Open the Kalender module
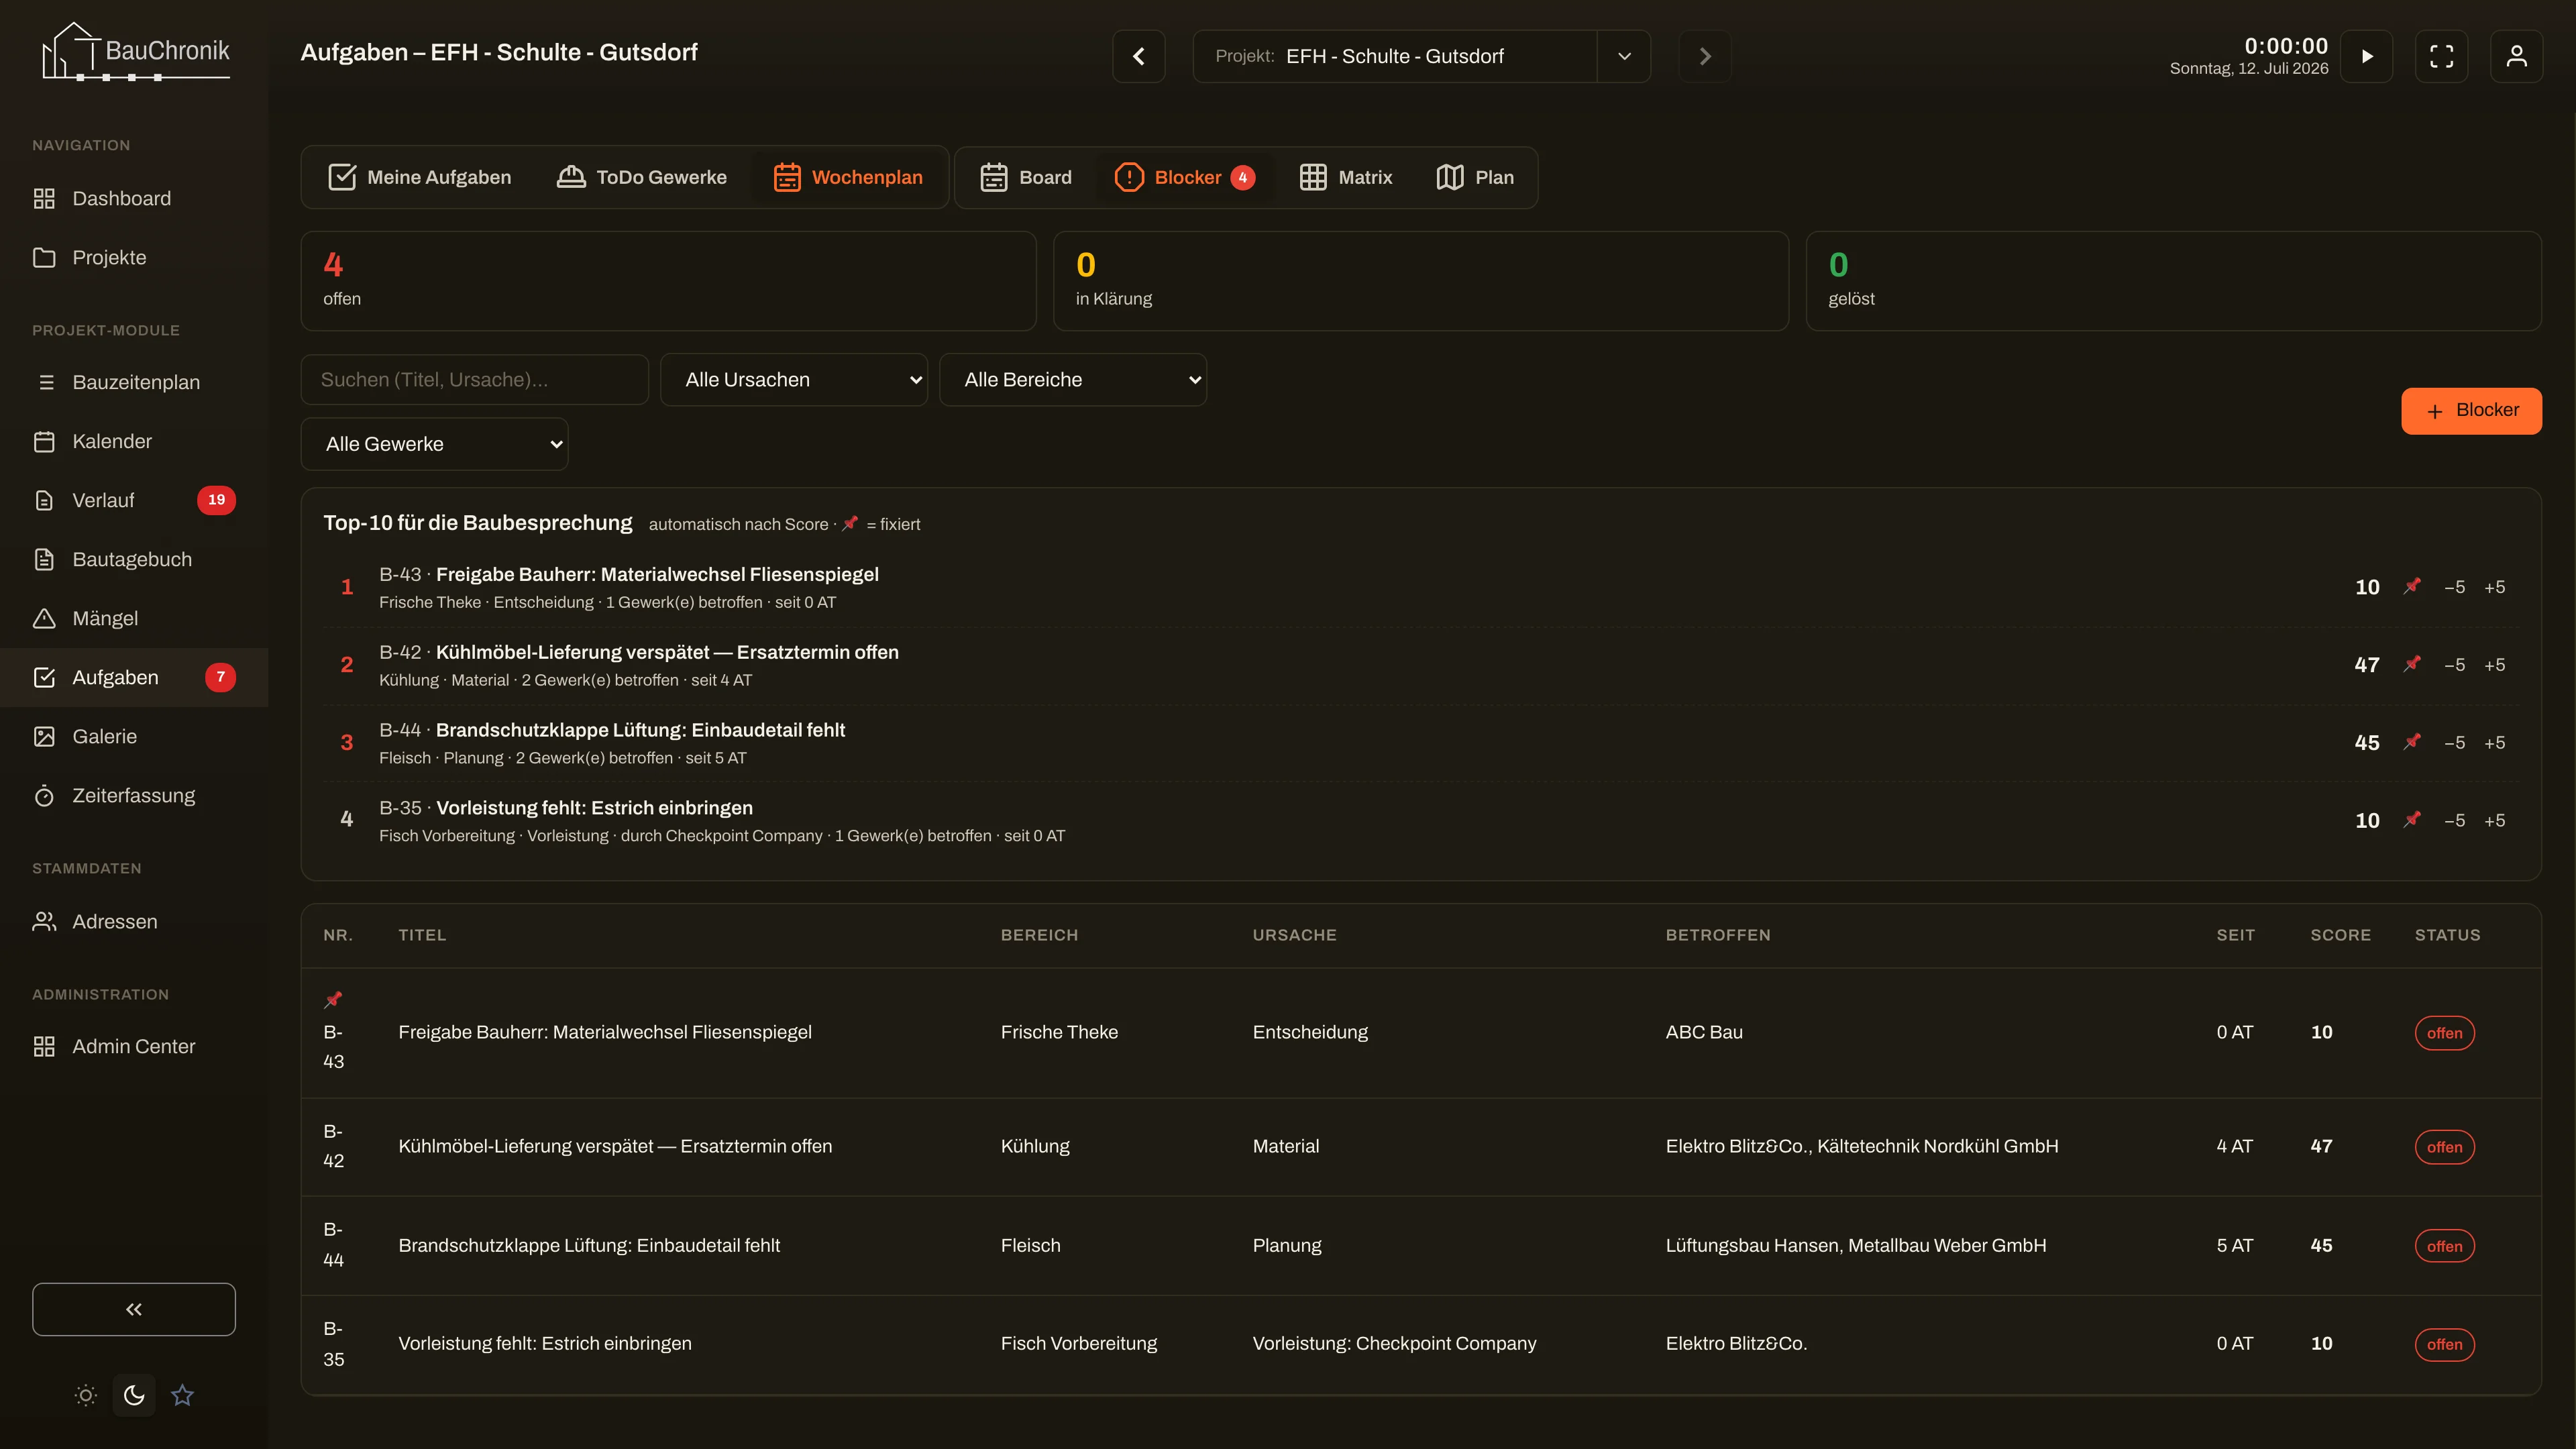 134,441
